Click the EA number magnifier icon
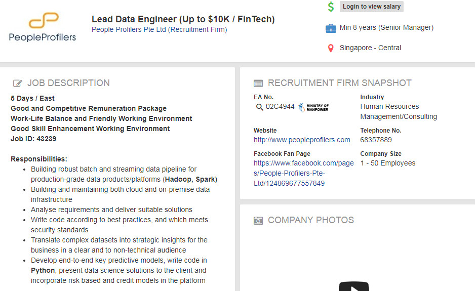 coord(259,107)
